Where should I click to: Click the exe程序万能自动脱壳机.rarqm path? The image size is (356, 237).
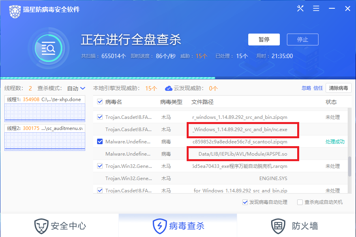click(x=240, y=166)
